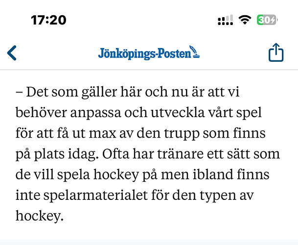Tap the final word 'hockey.'
This screenshot has width=298, height=245.
click(x=40, y=216)
